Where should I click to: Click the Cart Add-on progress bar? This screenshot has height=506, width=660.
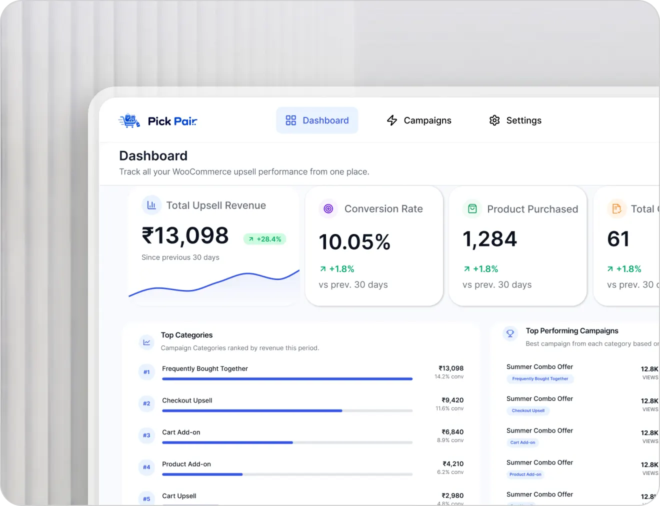click(287, 442)
